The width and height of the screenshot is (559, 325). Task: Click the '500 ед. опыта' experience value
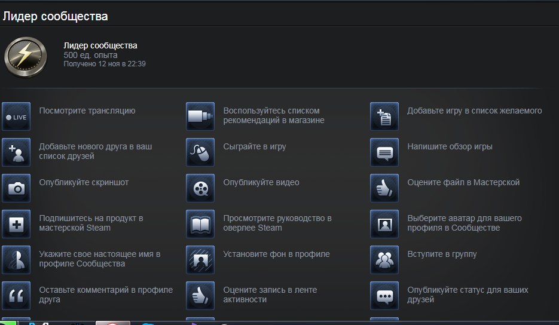[x=90, y=55]
